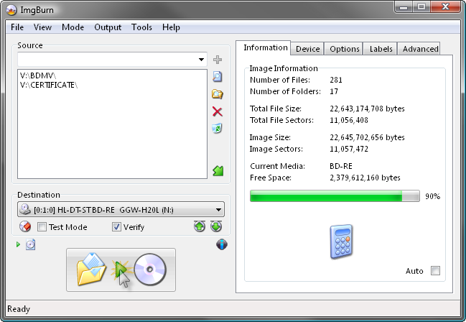Click the clear source list recycle icon

pyautogui.click(x=218, y=129)
